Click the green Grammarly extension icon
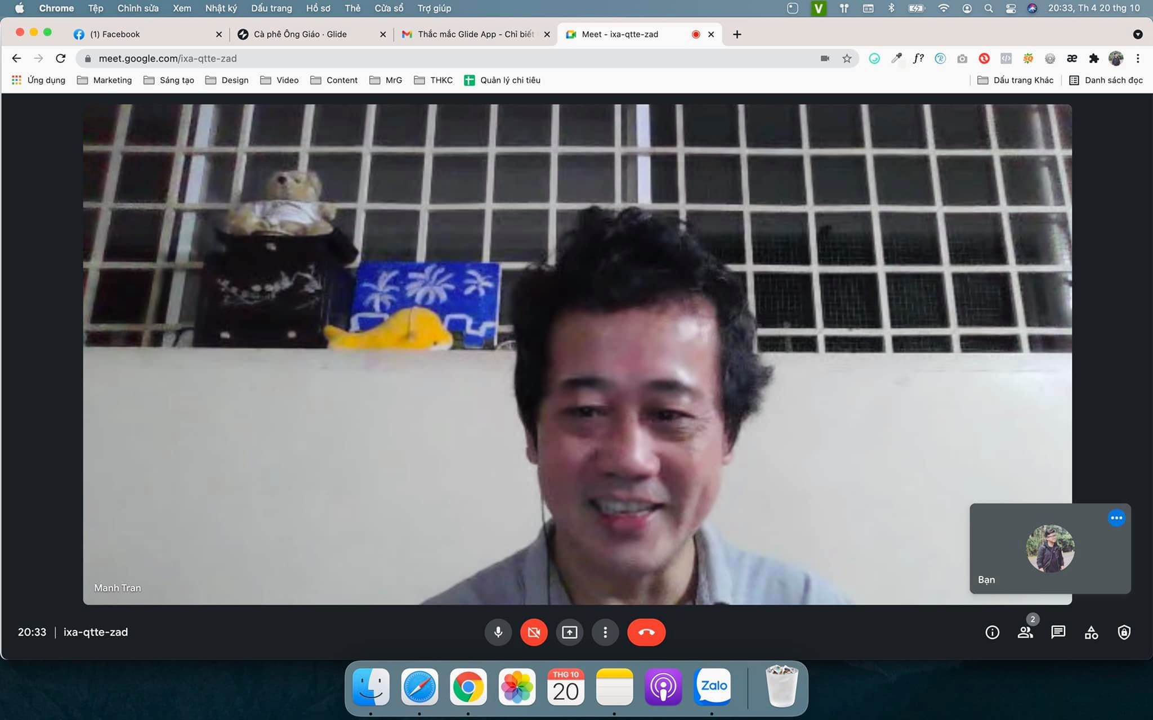Image resolution: width=1153 pixels, height=720 pixels. 874,58
